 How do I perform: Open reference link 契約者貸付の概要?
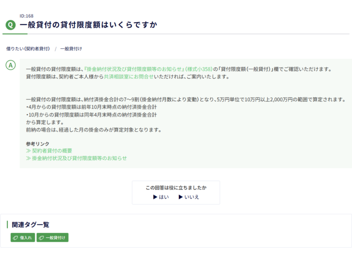49,151
